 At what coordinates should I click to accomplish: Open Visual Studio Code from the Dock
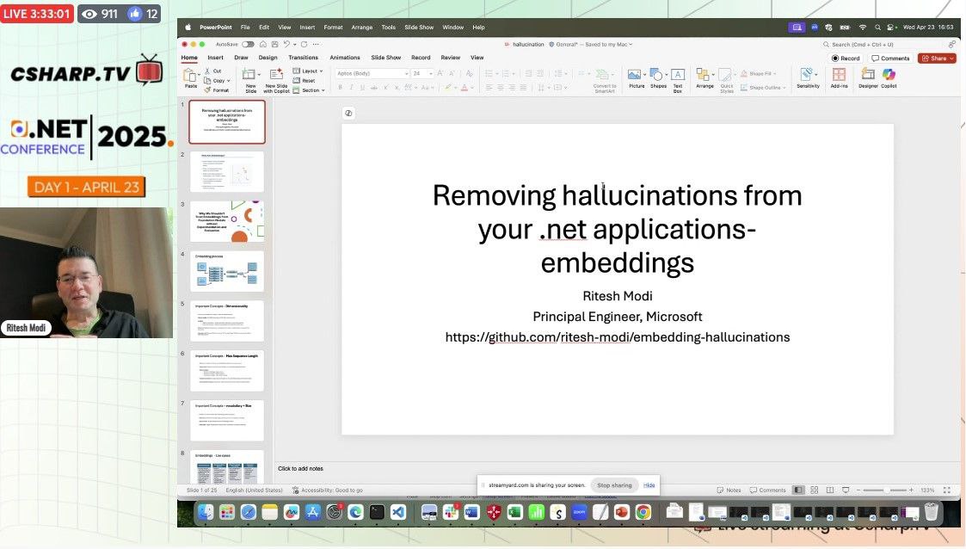pos(397,513)
